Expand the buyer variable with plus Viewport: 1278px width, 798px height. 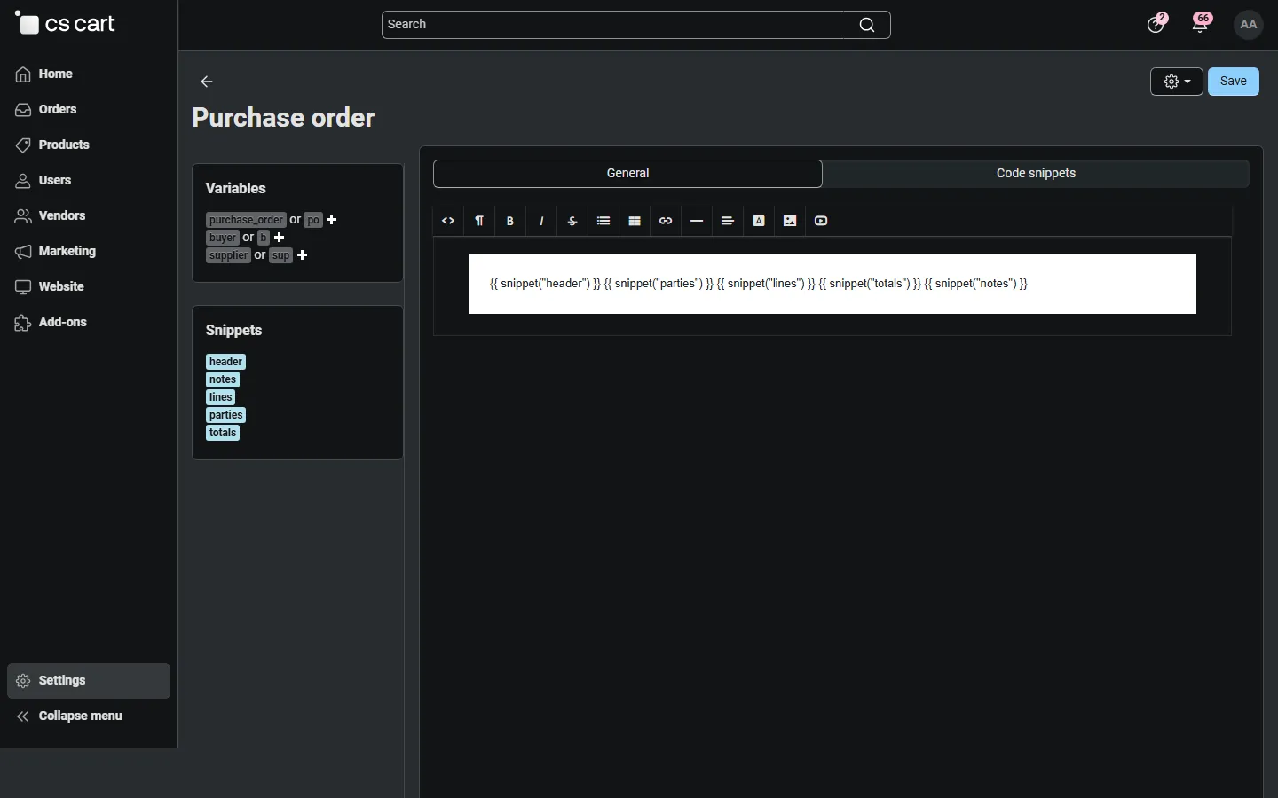pos(280,238)
